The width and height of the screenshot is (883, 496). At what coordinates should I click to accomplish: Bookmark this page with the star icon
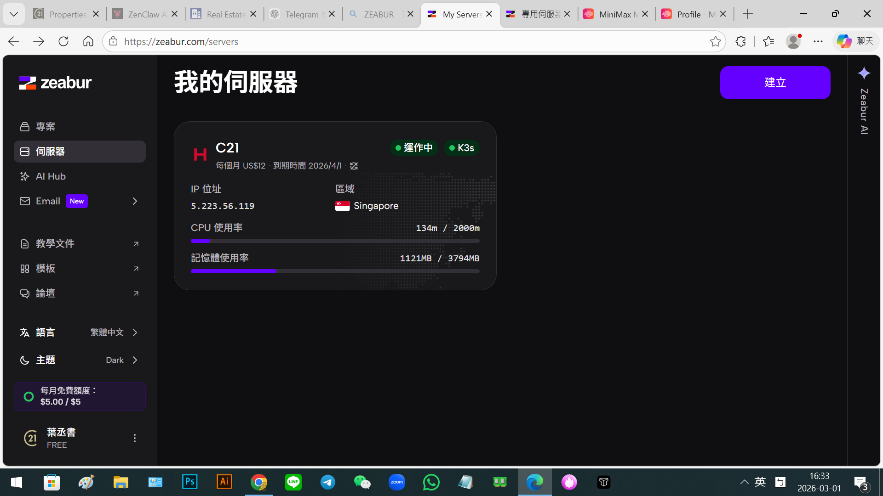pos(715,41)
